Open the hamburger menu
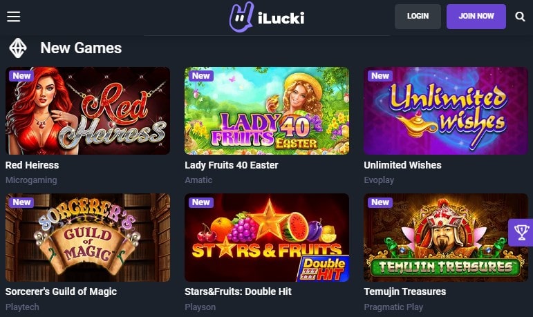 click(14, 17)
